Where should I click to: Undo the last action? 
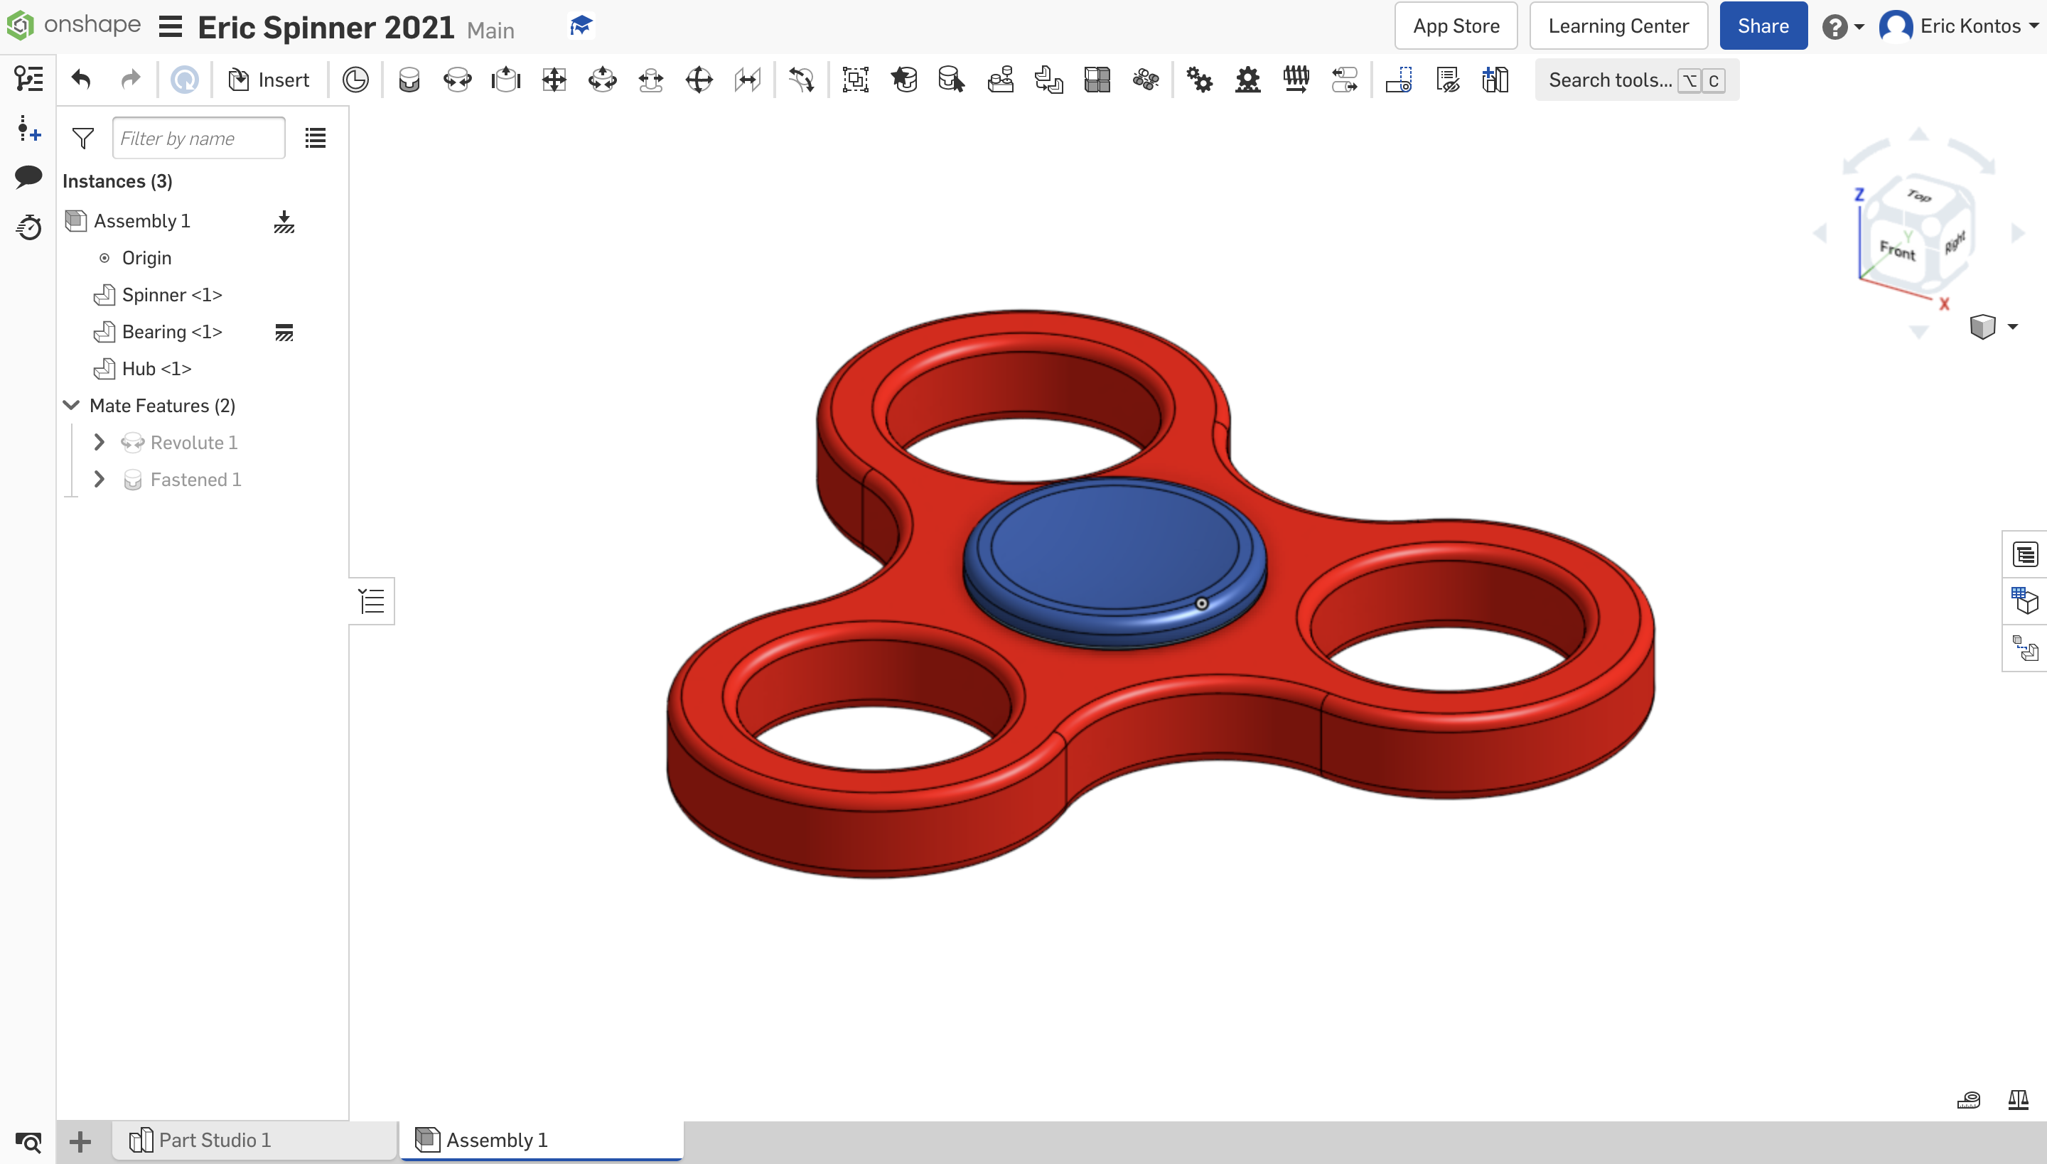[x=80, y=79]
